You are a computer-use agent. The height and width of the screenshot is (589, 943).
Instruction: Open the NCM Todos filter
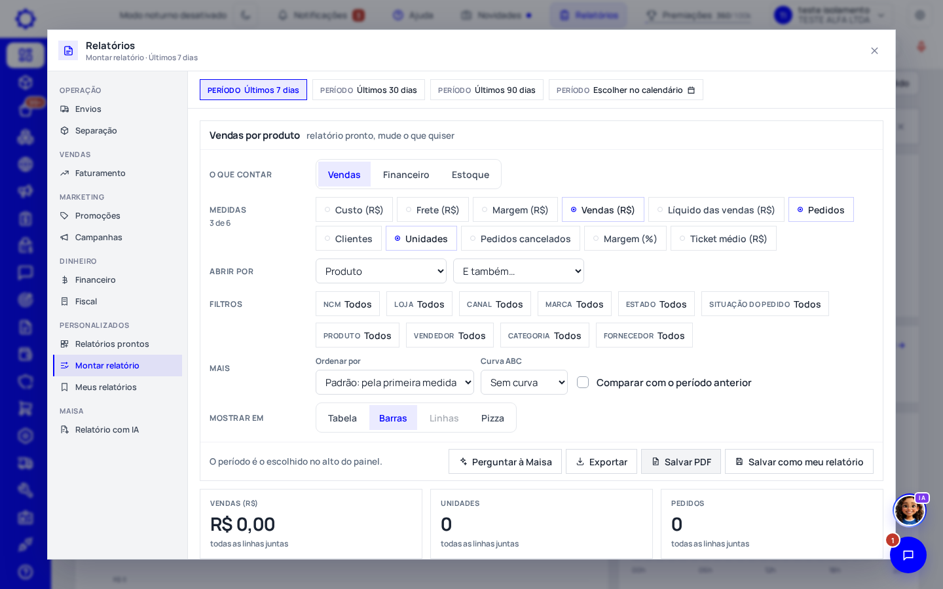[x=348, y=304]
